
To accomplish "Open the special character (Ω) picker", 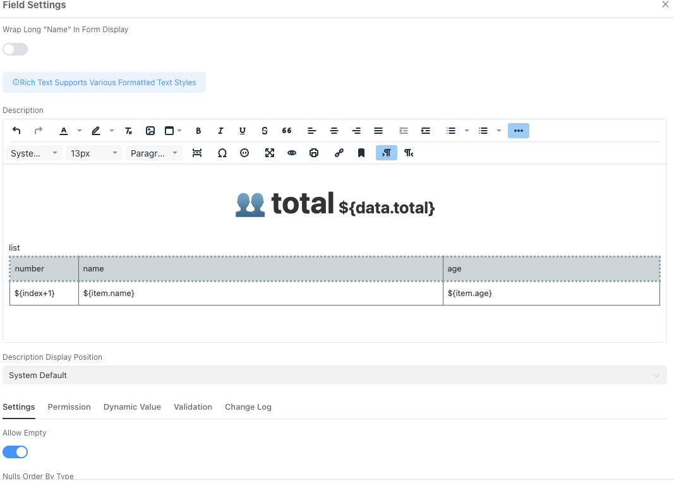I will tap(222, 153).
